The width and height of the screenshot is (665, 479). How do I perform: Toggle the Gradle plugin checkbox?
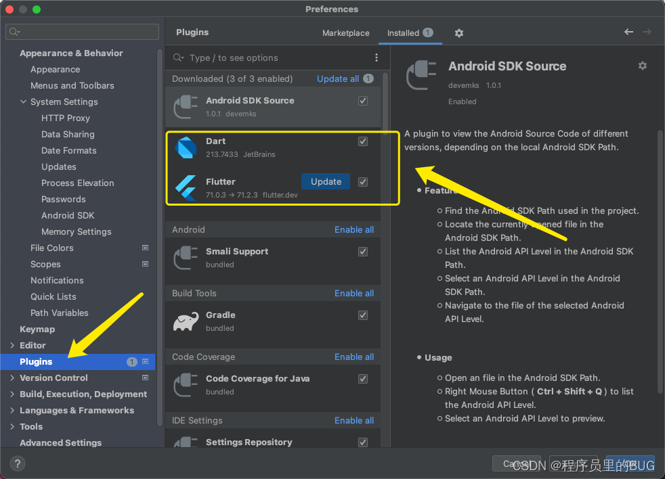(362, 315)
